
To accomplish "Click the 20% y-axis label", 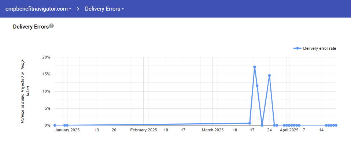I will pos(47,57).
